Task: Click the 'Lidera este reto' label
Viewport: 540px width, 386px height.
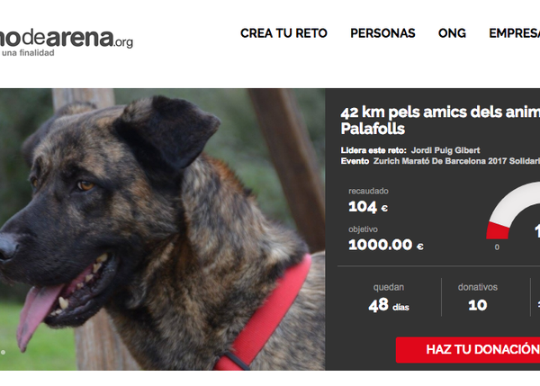Action: (x=373, y=150)
